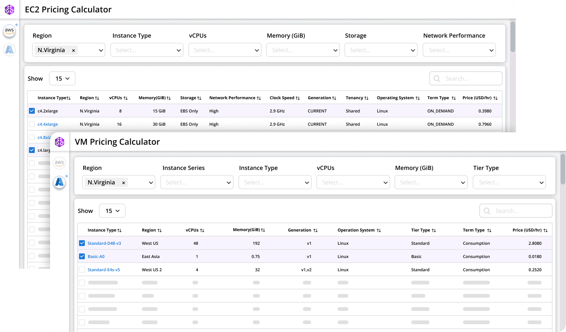Open AWS icon in EC2 window sidebar
The image size is (566, 332).
tap(10, 31)
